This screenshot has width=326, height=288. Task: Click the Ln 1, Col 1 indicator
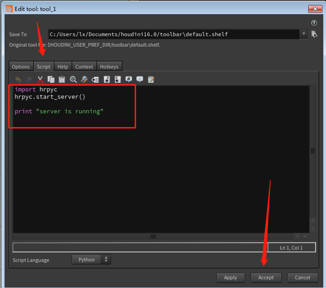[x=291, y=248]
